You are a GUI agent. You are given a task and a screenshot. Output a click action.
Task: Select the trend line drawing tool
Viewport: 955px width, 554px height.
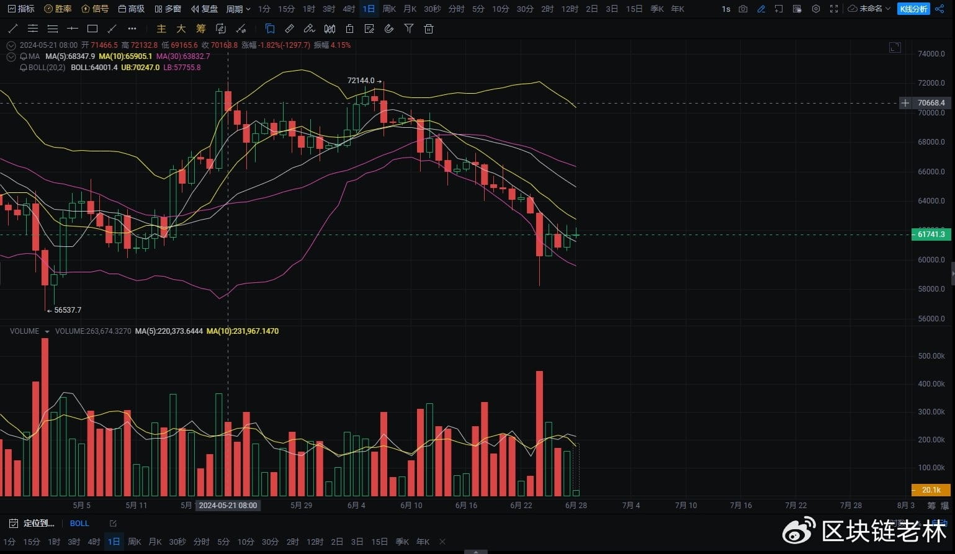coord(13,29)
